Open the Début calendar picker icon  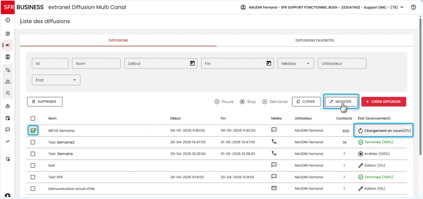tap(192, 63)
